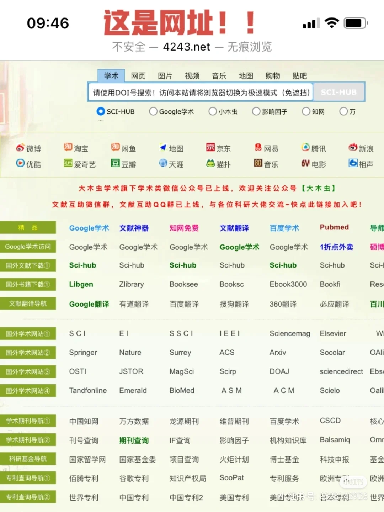This screenshot has height=512, width=384.
Task: Open the 谷歌专利 link
Action: (x=134, y=478)
